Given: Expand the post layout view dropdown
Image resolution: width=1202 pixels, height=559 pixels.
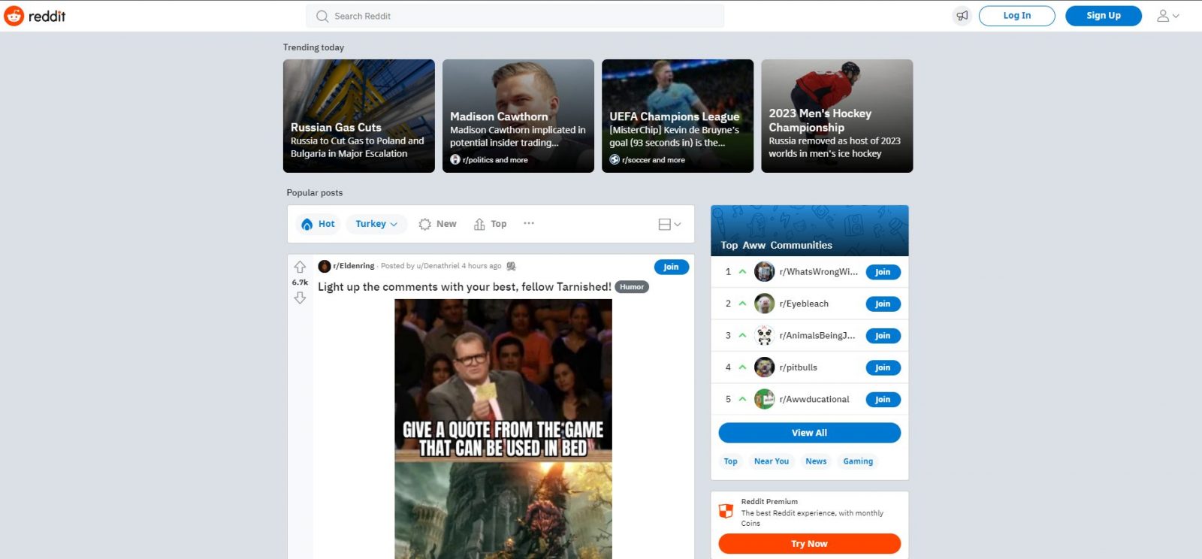Looking at the screenshot, I should point(669,224).
